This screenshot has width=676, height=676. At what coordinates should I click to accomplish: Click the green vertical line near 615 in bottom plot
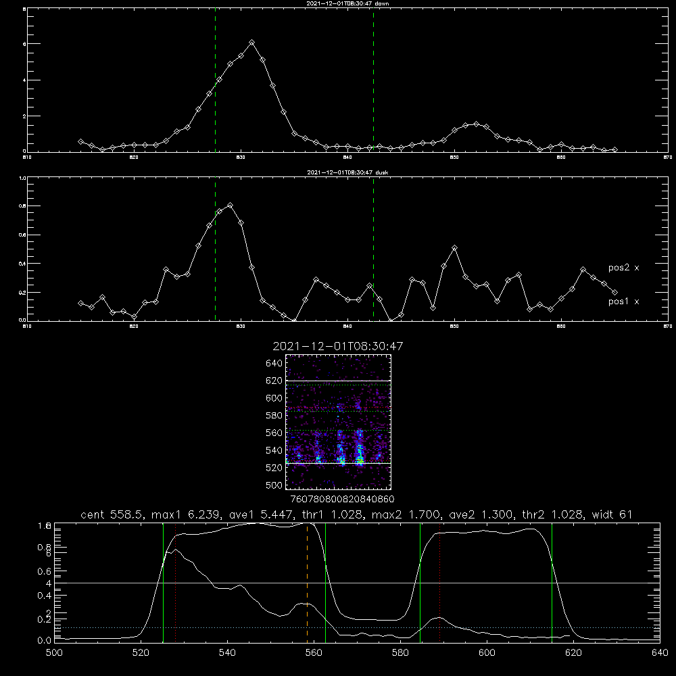552,582
